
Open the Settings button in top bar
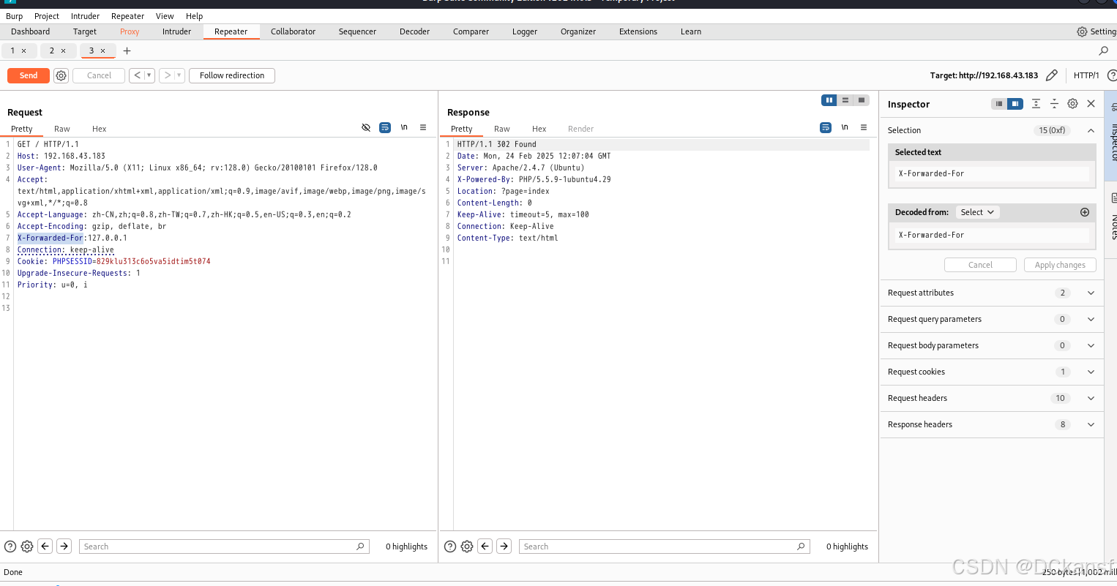point(1097,31)
